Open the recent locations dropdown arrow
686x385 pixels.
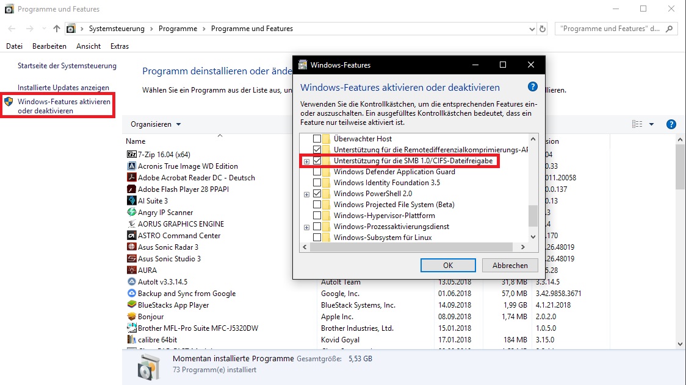44,29
